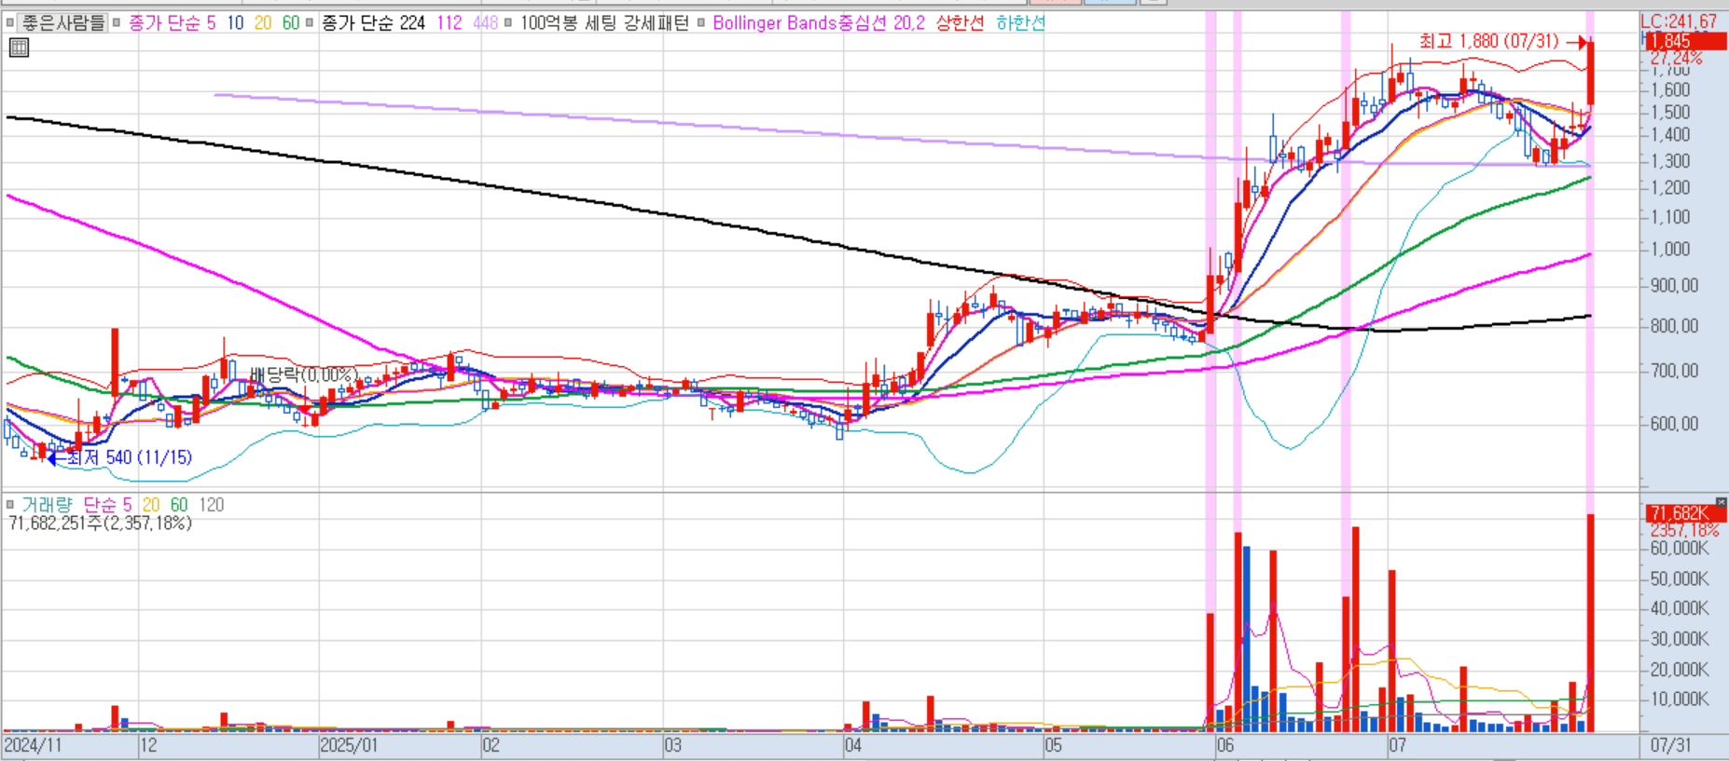Select the gray 120 volume average label
1729x761 pixels.
[212, 505]
